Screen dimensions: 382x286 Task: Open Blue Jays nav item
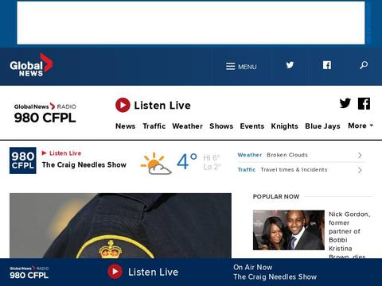coord(322,126)
